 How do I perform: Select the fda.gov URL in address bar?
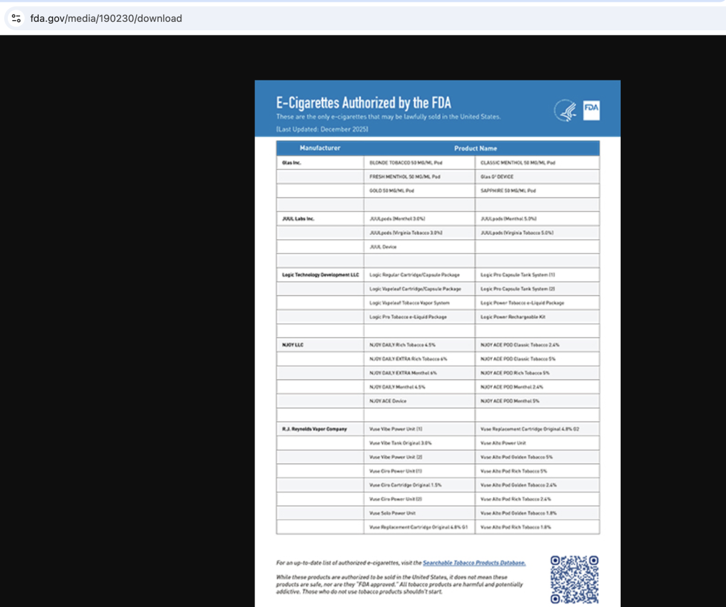[x=106, y=18]
